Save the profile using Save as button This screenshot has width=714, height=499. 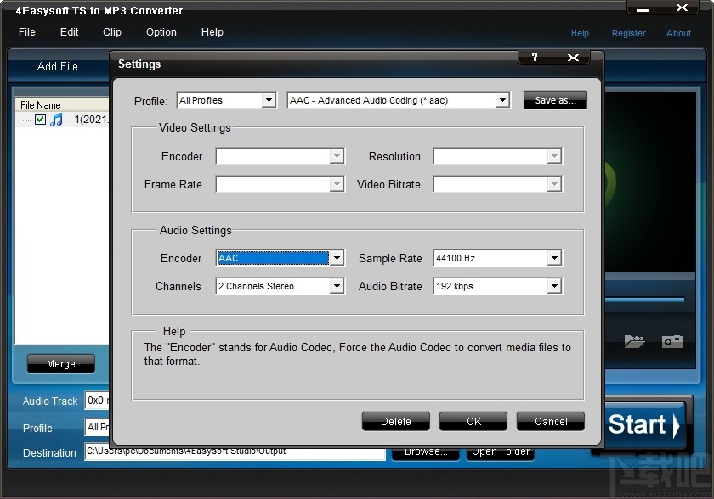pyautogui.click(x=554, y=99)
